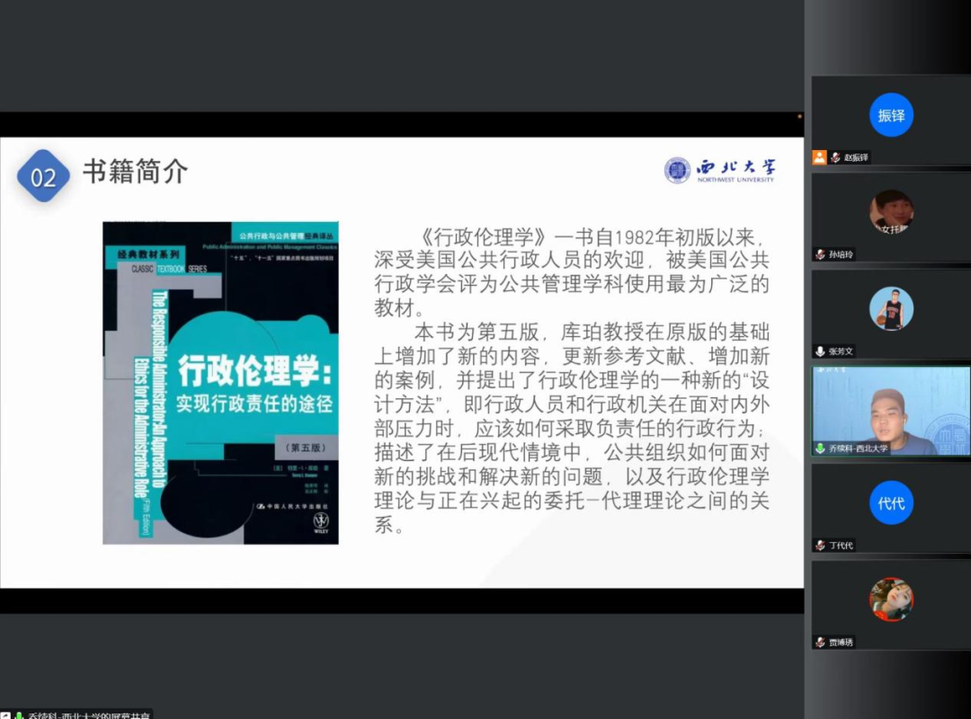Click the muted microphone icon beside 贾博琇
This screenshot has height=719, width=971.
[820, 643]
